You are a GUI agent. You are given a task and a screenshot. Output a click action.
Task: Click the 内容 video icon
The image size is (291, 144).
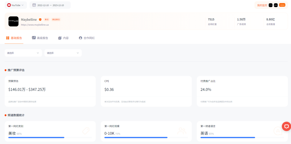(x=60, y=38)
